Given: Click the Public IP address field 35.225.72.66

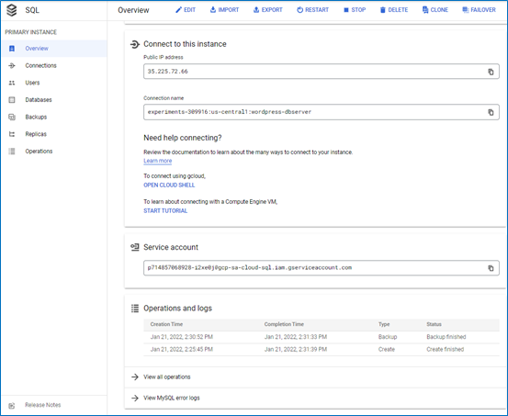Looking at the screenshot, I should point(322,72).
